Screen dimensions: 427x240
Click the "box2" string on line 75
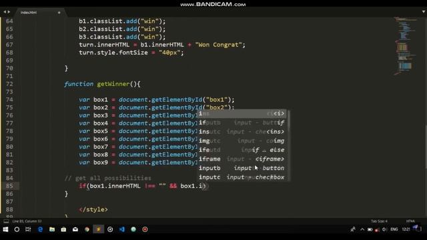216,107
